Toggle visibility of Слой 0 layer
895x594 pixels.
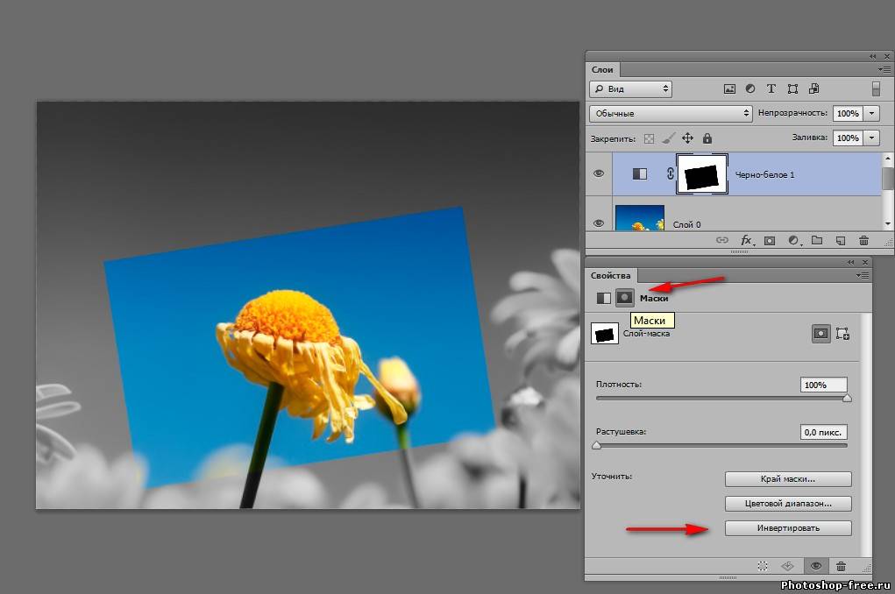[x=599, y=223]
